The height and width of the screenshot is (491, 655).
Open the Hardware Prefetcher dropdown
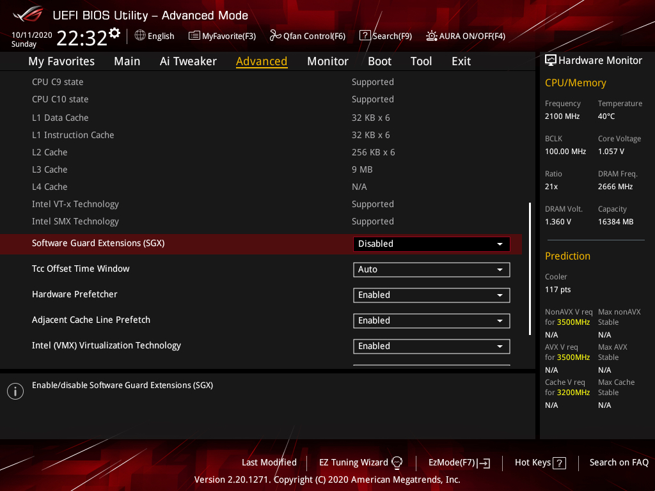432,295
